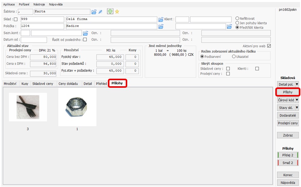Select the Přílohy tab
The image size is (301, 187).
[x=117, y=83]
